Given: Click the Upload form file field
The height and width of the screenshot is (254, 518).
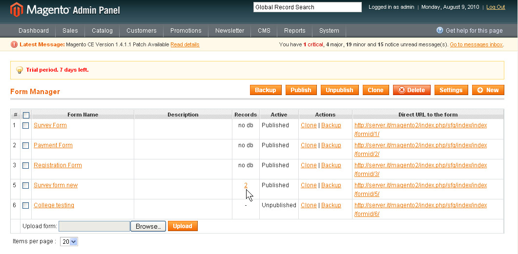Looking at the screenshot, I should tap(94, 226).
